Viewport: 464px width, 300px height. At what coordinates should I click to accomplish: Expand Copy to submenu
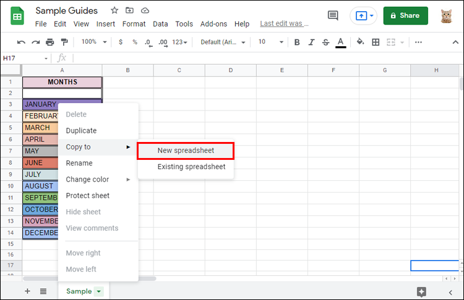[x=98, y=147]
